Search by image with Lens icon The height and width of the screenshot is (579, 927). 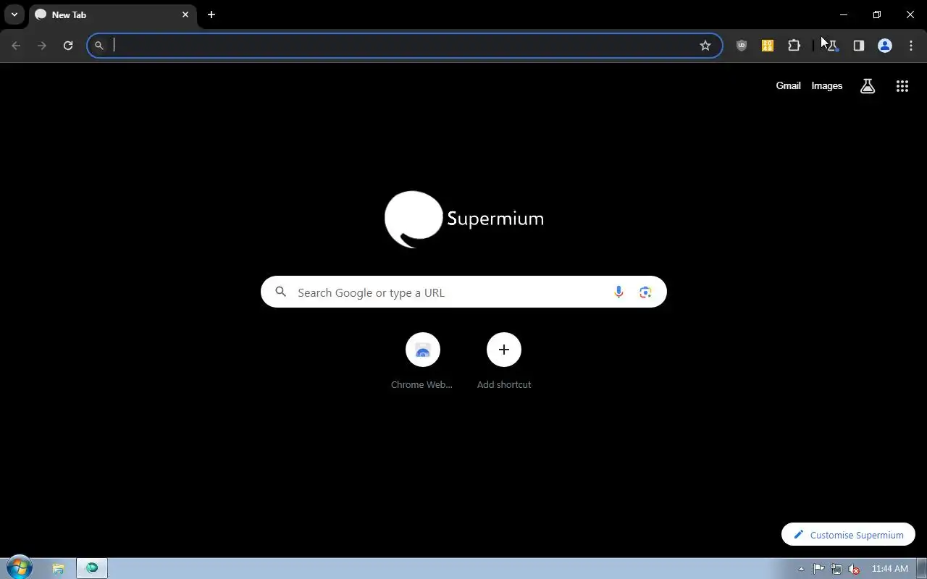point(645,292)
